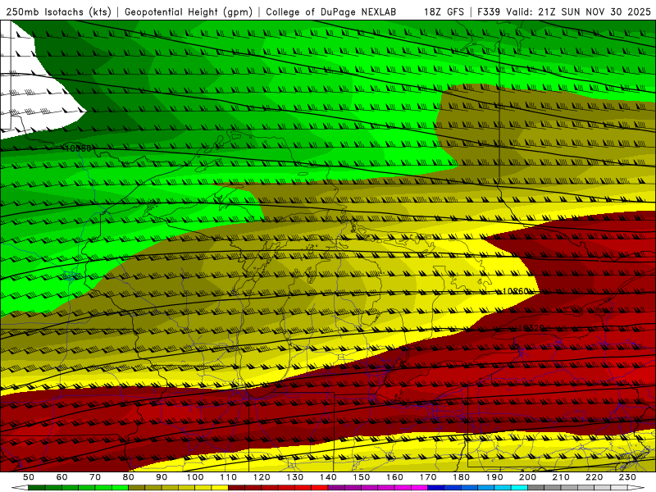
Task: Click the 140 value on the color scale
Action: point(328,477)
